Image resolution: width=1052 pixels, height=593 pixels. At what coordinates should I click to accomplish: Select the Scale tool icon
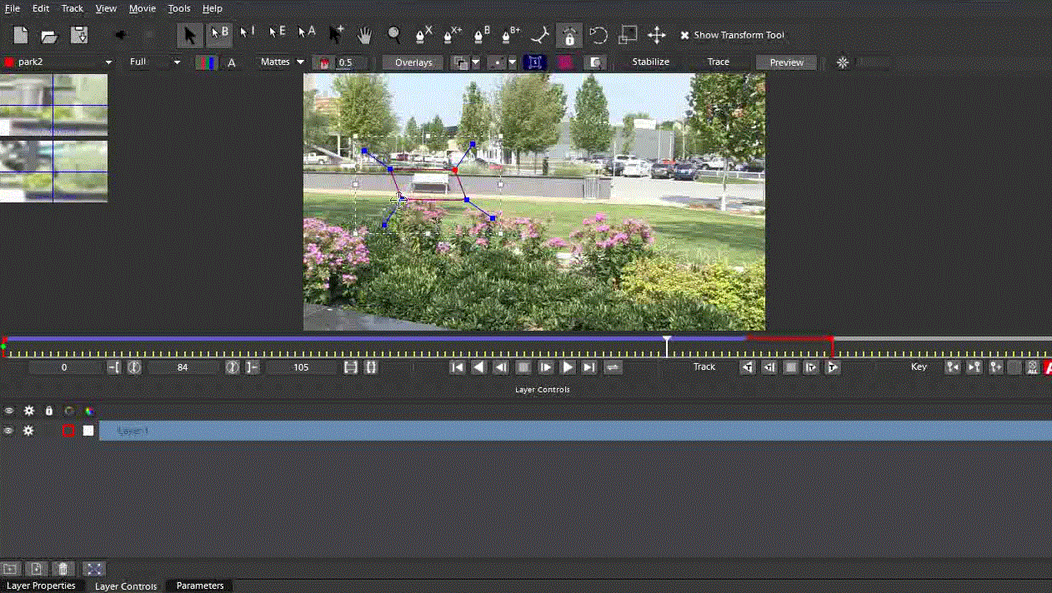pos(628,35)
